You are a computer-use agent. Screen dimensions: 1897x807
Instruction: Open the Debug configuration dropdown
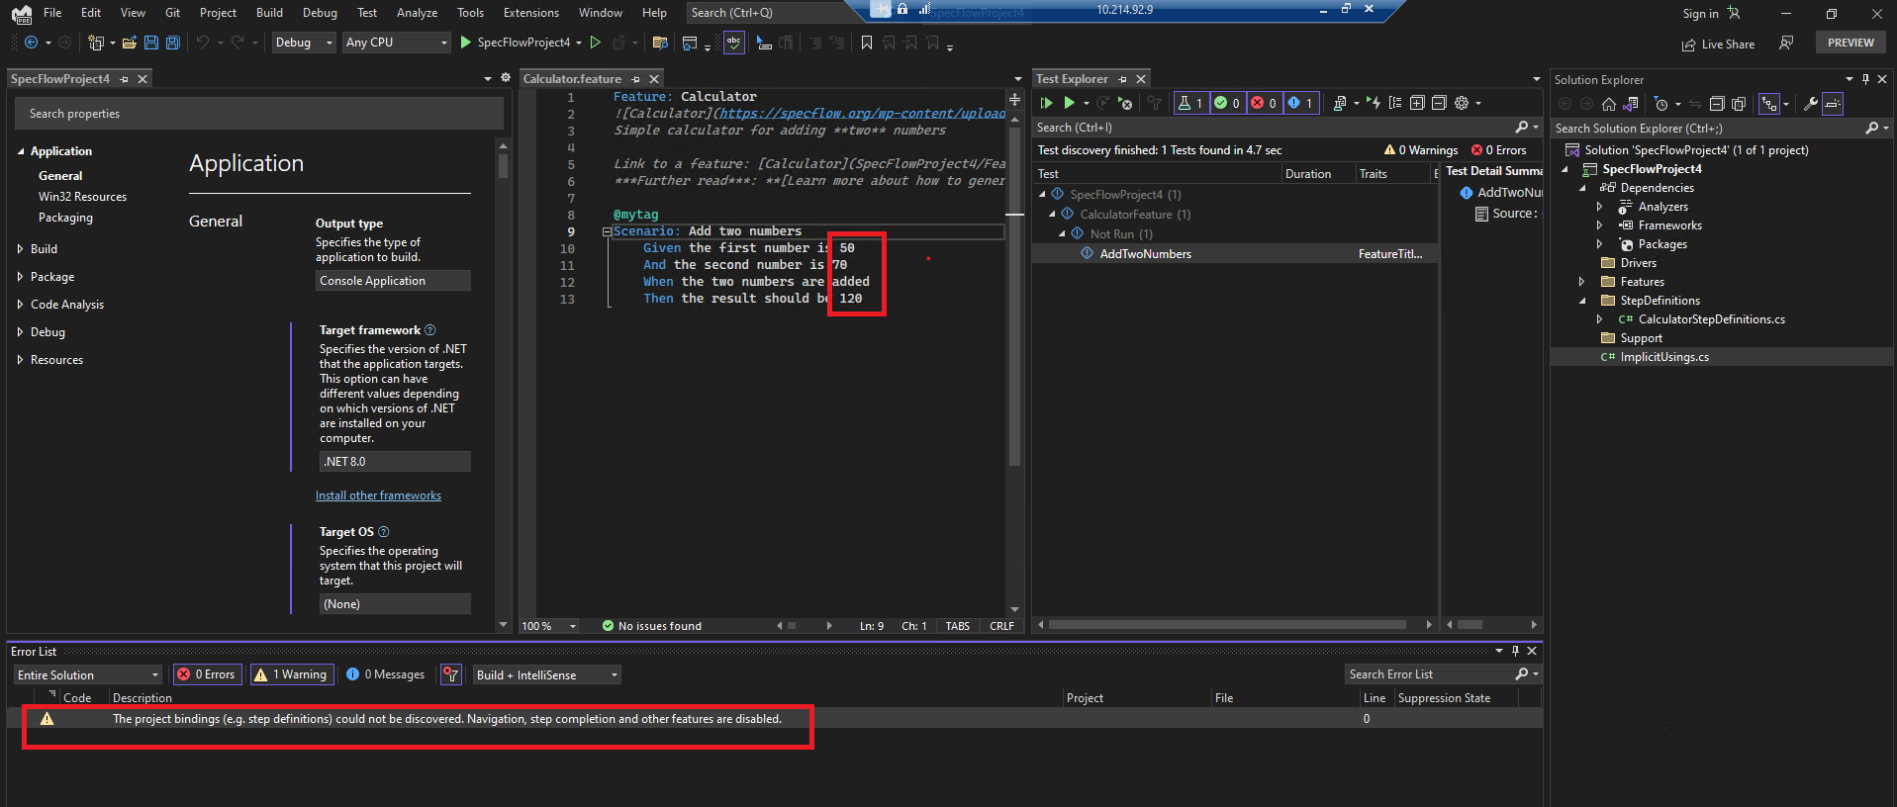(304, 43)
